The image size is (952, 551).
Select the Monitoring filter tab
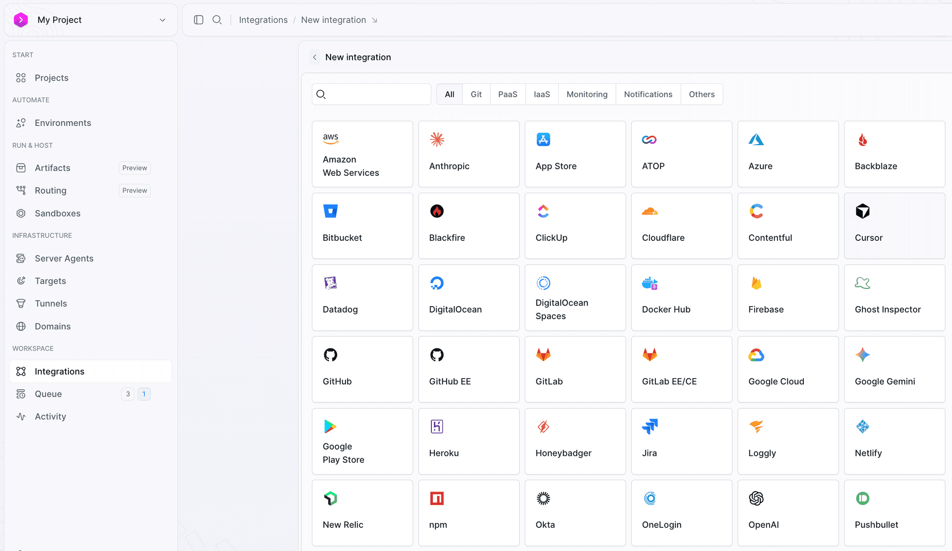point(587,94)
